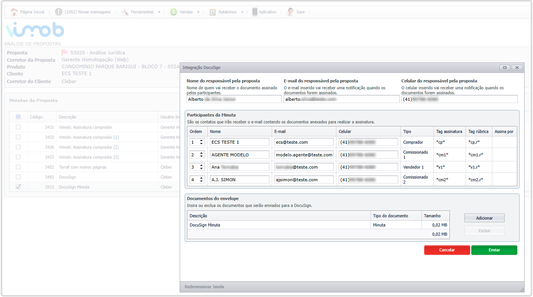Screen dimensions: 533x297
Task: Select the DocuSign Minuta row in envelope documents
Action: click(x=318, y=225)
